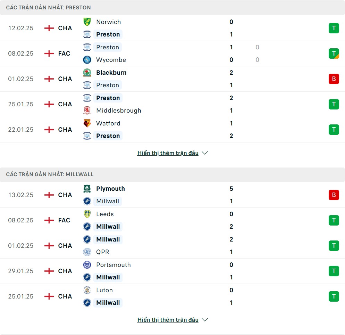Click the Wycombe club crest icon
This screenshot has width=345, height=335.
[x=87, y=60]
